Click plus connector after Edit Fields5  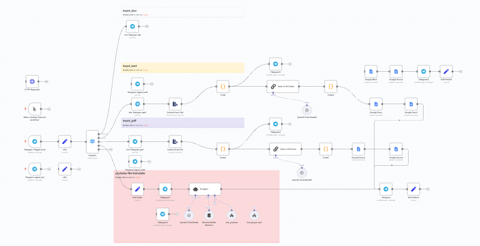[x=461, y=72]
